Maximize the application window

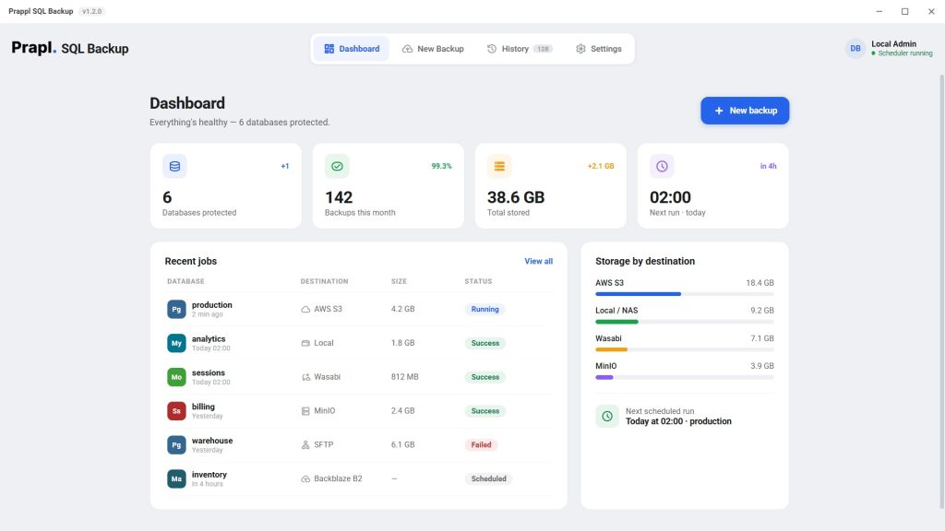pos(904,11)
